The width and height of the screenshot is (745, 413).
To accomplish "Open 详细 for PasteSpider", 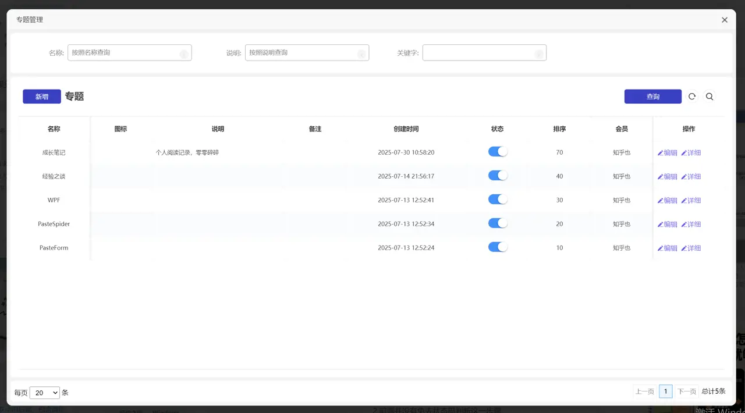I will pos(691,225).
